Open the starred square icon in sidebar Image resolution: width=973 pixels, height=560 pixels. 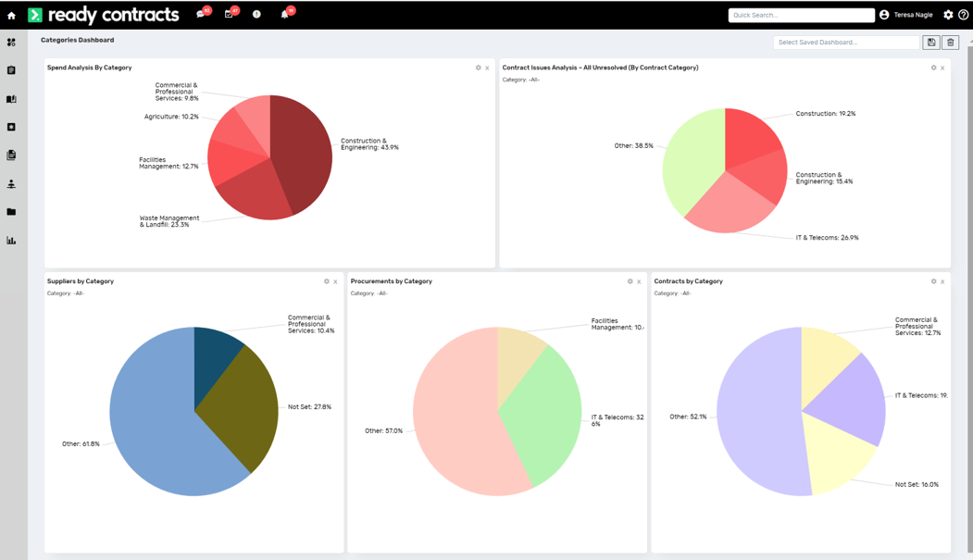tap(11, 127)
